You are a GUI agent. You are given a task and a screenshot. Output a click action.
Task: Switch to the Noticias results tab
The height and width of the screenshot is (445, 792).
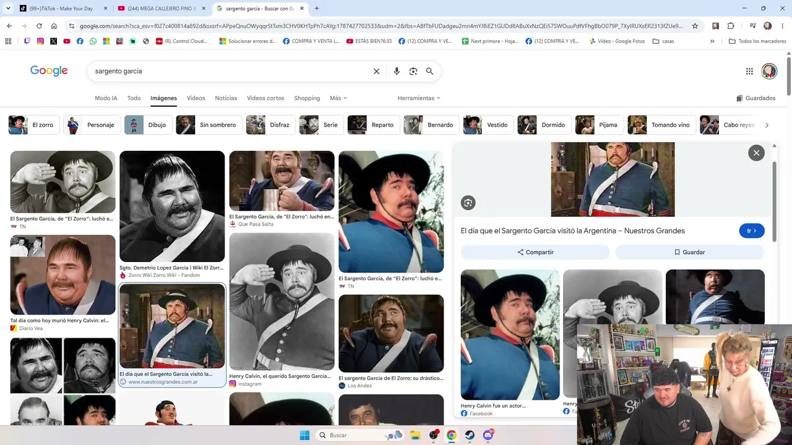(226, 98)
